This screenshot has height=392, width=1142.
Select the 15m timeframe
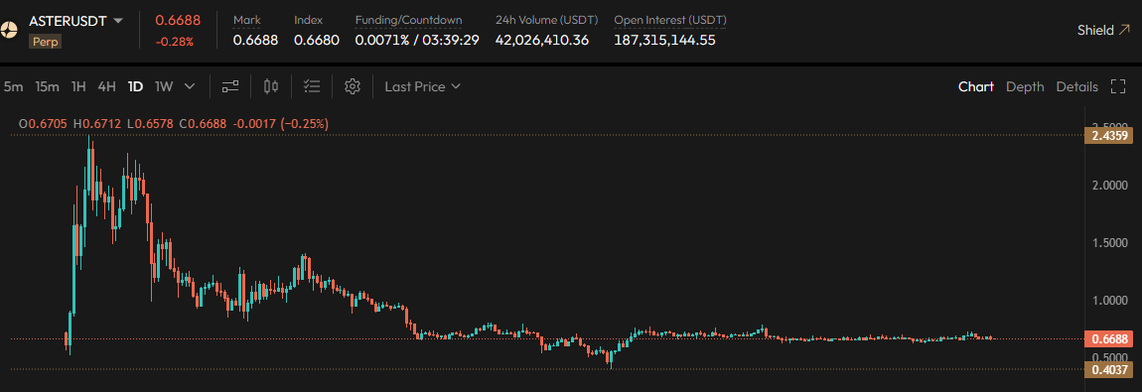point(47,86)
